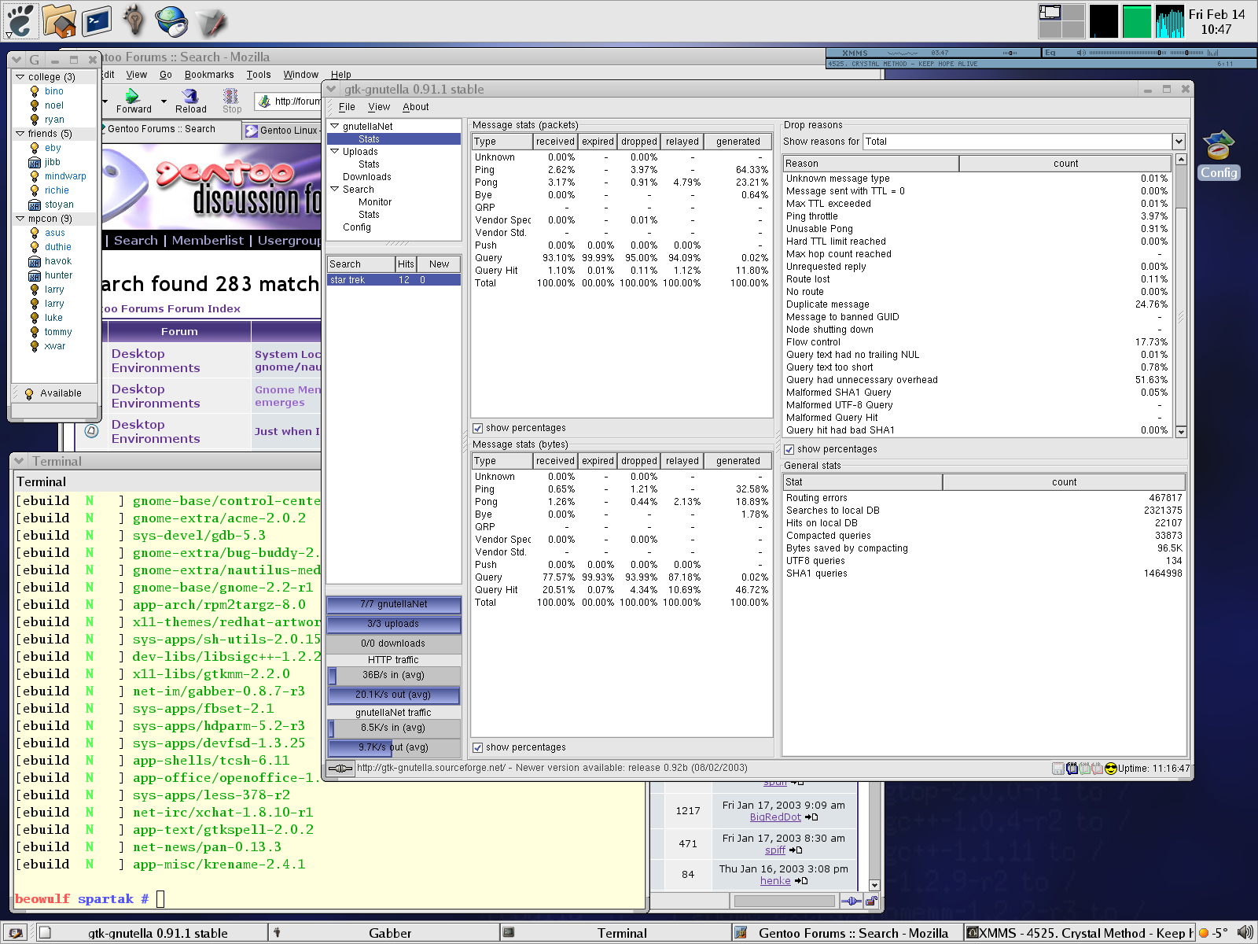This screenshot has width=1258, height=944.
Task: Click the connection plug icon in gtk-gnutella statusbar
Action: click(340, 769)
